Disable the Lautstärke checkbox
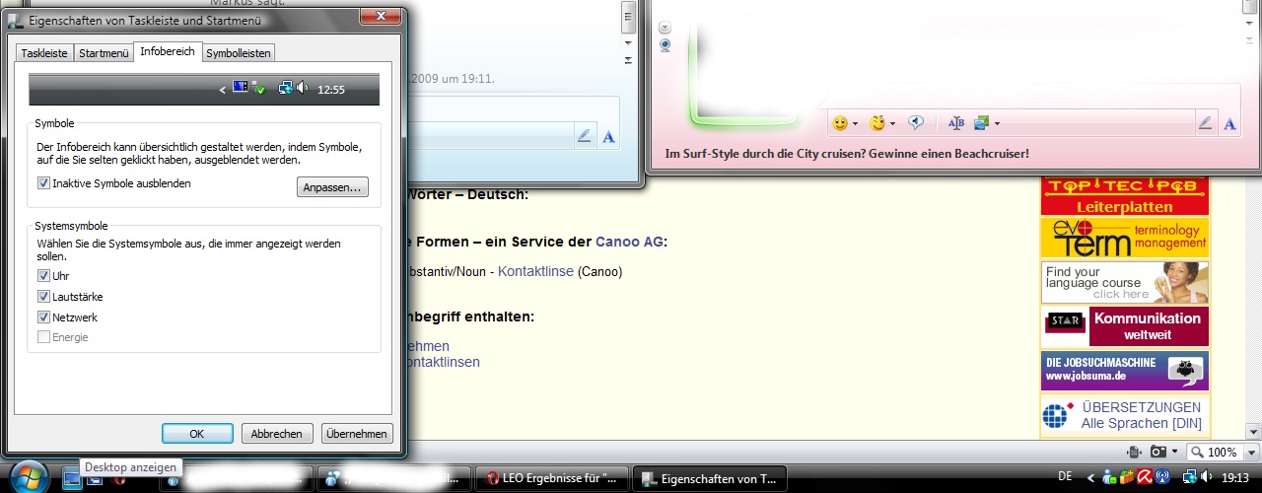Image resolution: width=1262 pixels, height=493 pixels. tap(43, 297)
